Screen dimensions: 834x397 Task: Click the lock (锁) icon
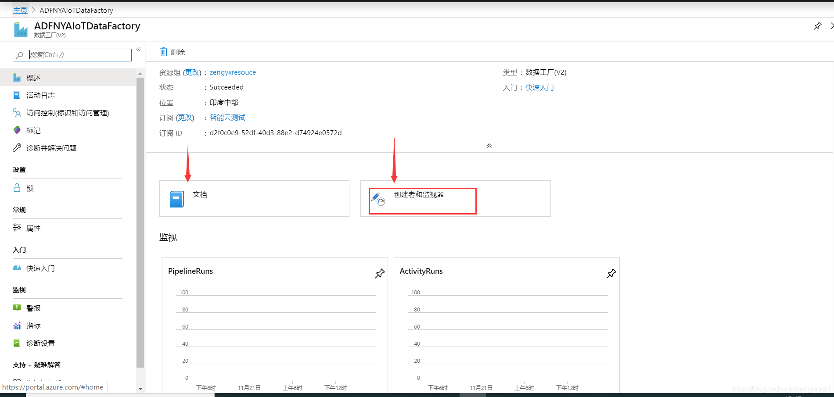pos(17,188)
